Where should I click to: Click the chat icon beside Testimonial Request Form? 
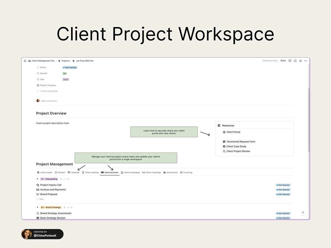click(224, 142)
